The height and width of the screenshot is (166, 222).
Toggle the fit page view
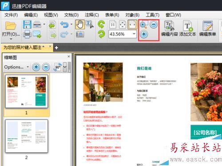123,24
